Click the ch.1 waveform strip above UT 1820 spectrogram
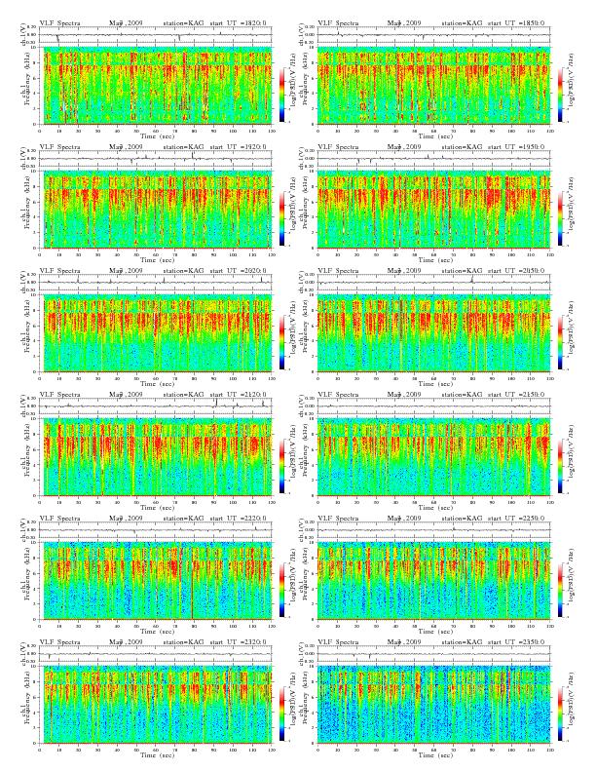The height and width of the screenshot is (772, 596). click(x=156, y=35)
